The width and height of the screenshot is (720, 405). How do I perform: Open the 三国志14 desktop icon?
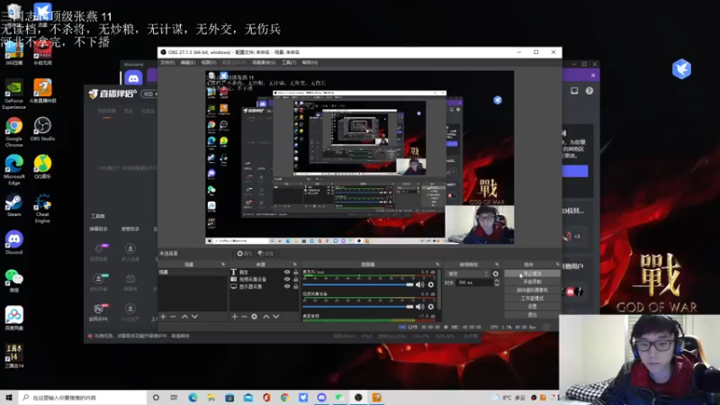tap(13, 355)
